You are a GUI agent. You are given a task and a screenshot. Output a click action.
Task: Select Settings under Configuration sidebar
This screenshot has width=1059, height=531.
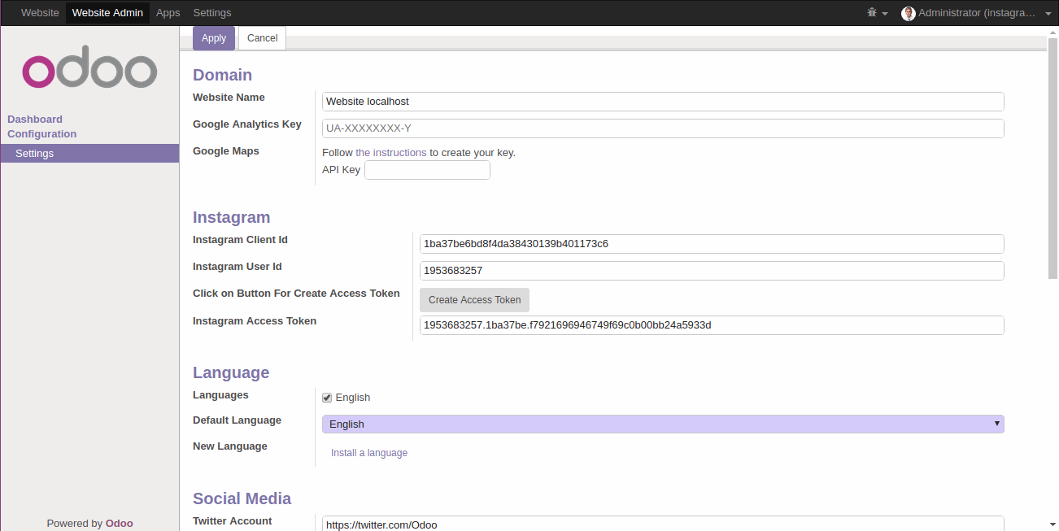pos(89,154)
